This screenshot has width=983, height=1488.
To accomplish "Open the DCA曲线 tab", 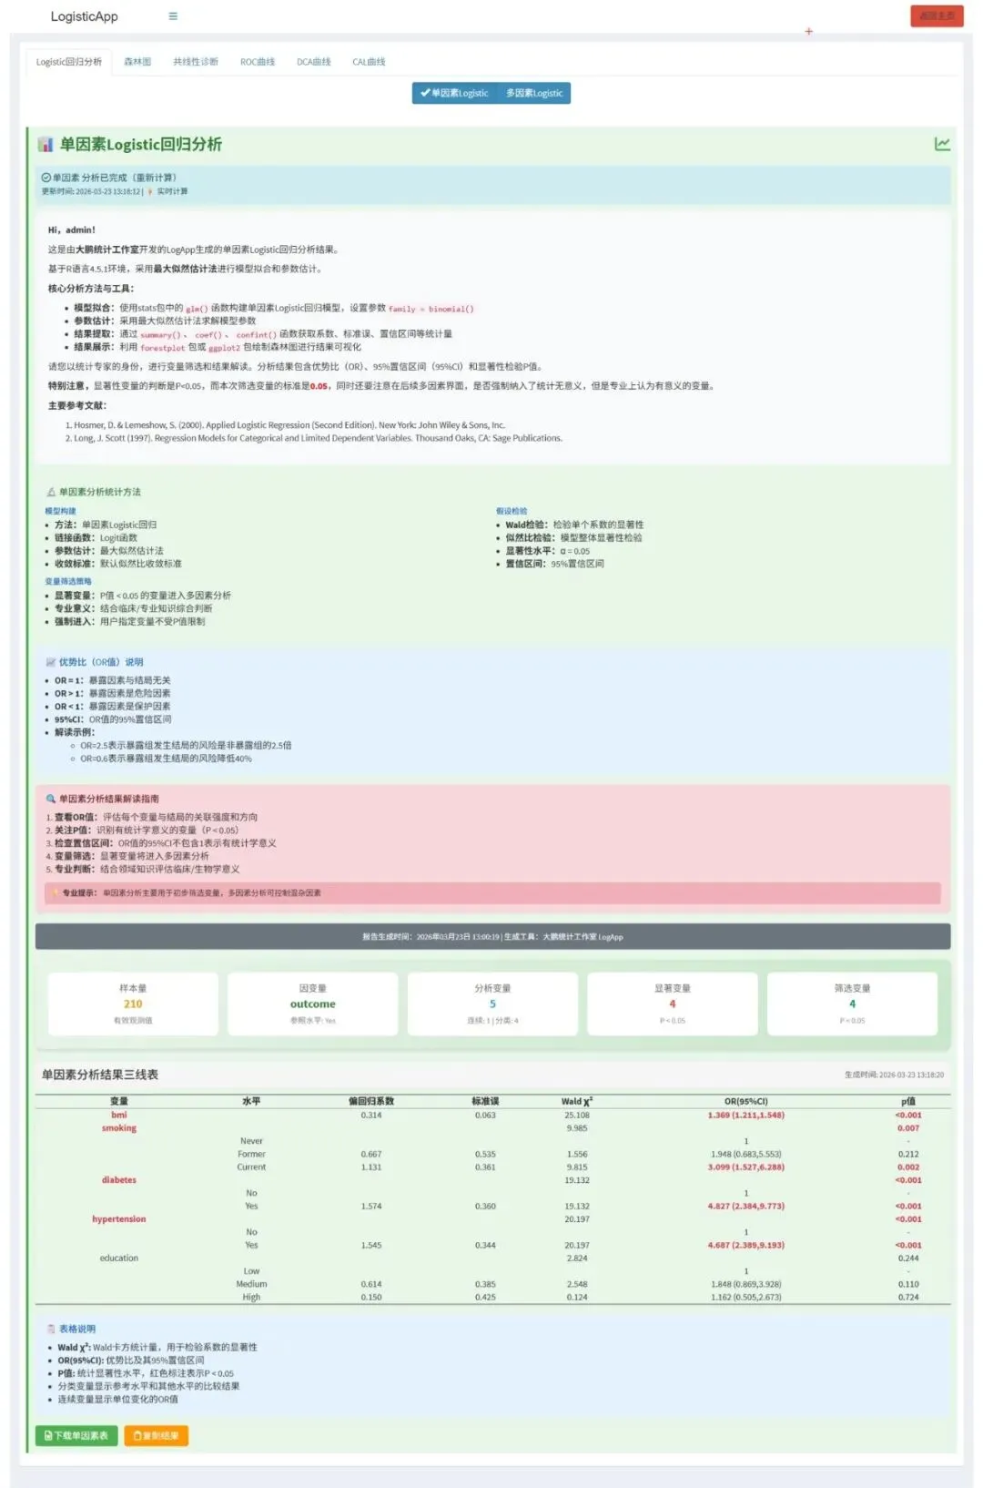I will point(314,62).
